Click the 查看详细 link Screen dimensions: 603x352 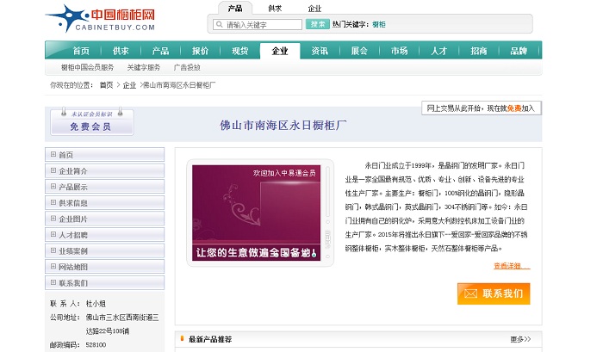click(x=507, y=266)
